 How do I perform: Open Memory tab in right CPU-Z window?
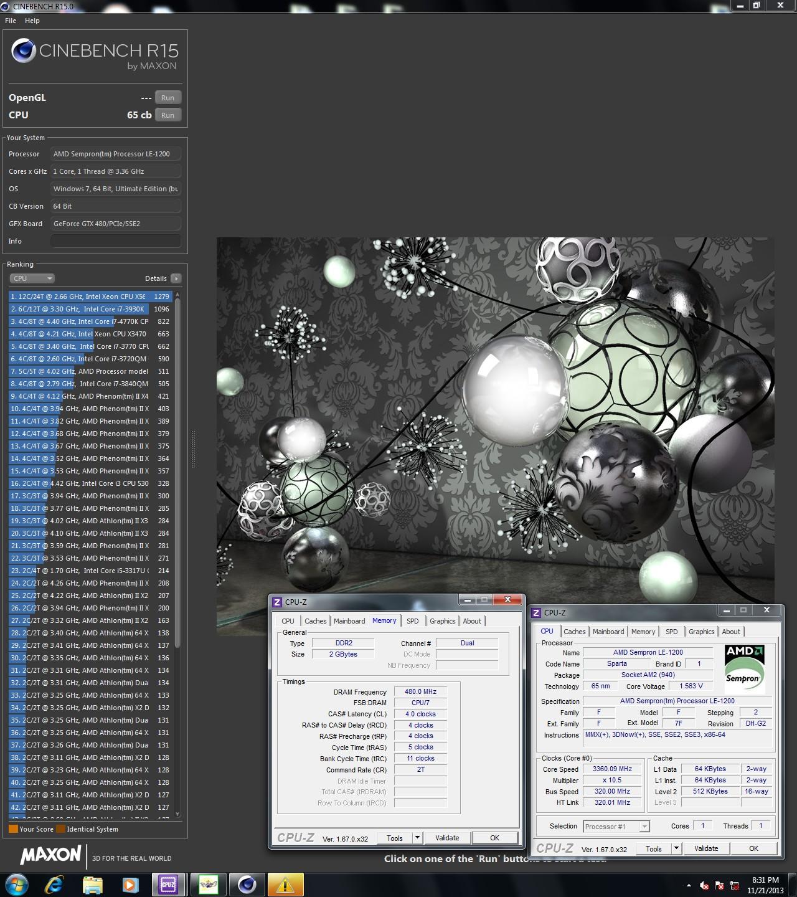point(643,632)
